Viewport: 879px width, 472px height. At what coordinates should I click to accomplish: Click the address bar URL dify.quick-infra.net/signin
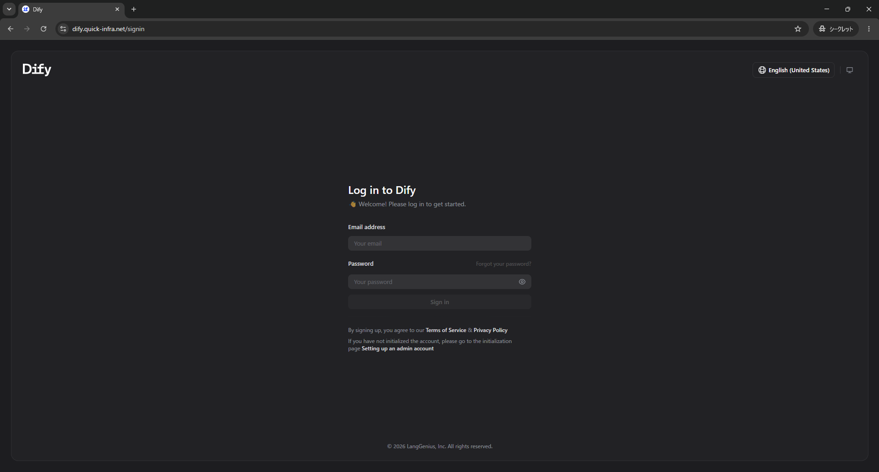tap(109, 29)
